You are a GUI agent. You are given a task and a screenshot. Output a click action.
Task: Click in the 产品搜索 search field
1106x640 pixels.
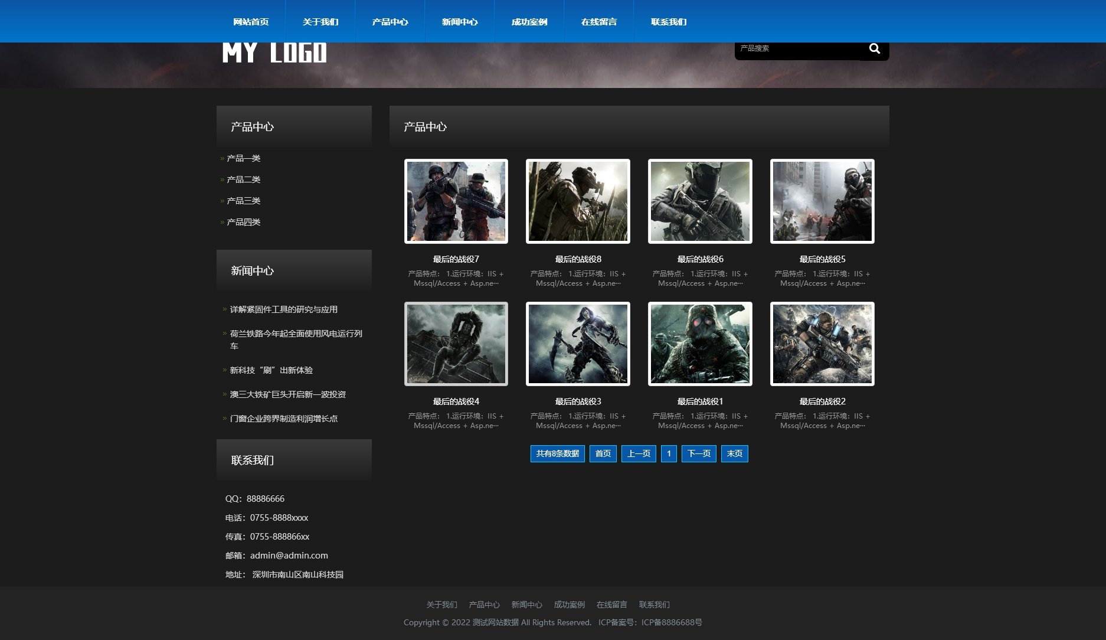[x=797, y=48]
